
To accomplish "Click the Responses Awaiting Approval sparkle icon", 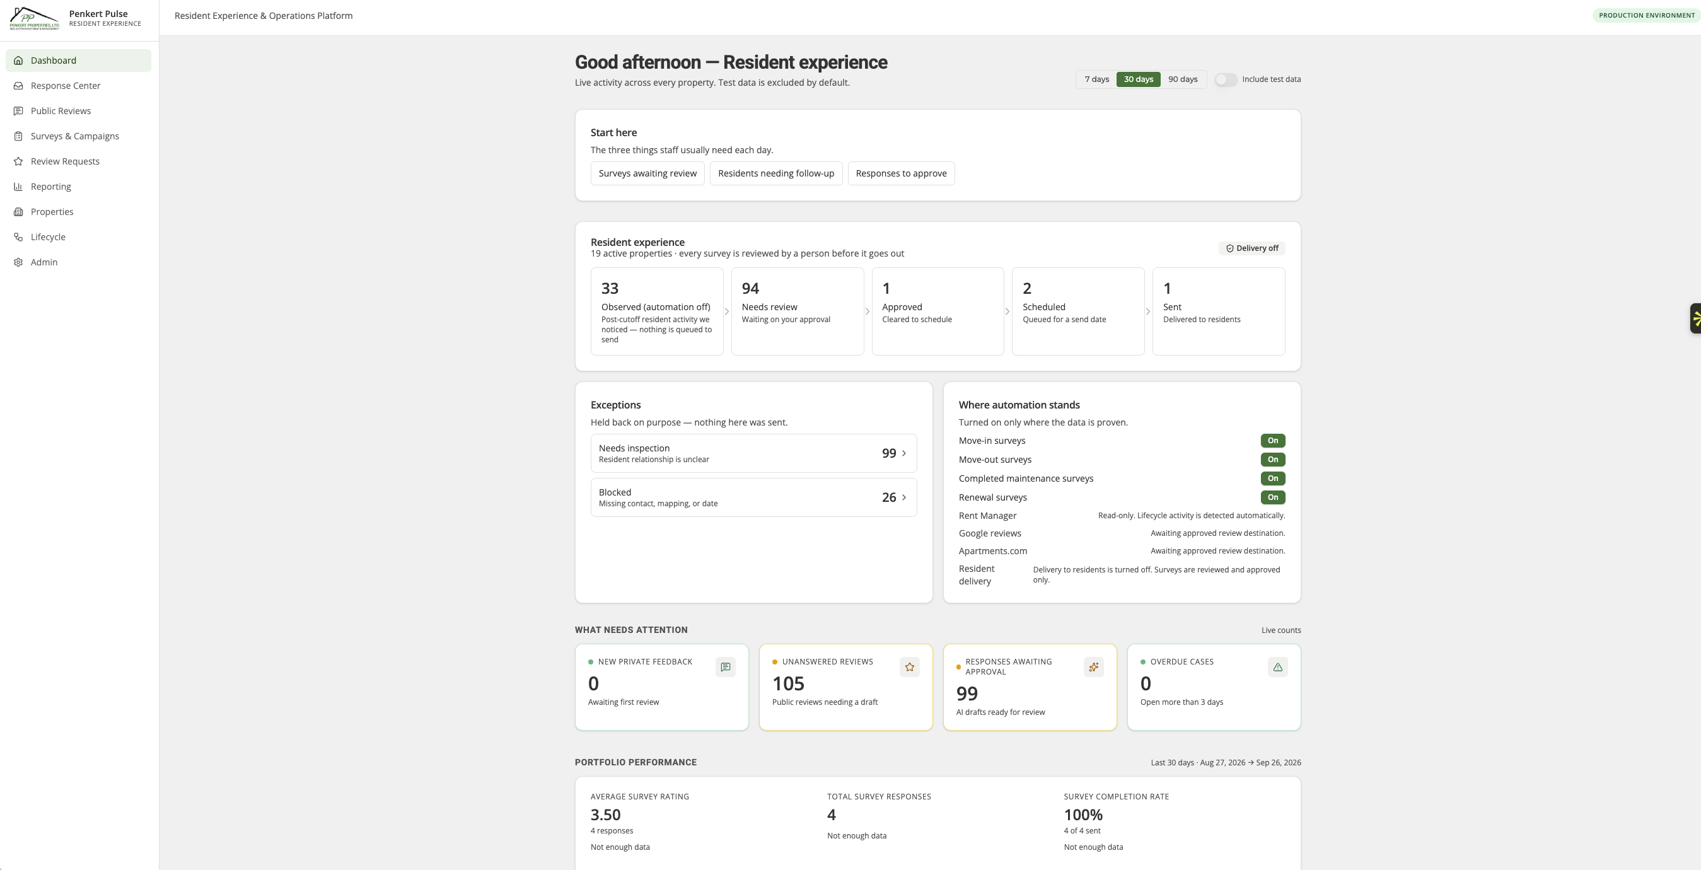I will pos(1093,667).
